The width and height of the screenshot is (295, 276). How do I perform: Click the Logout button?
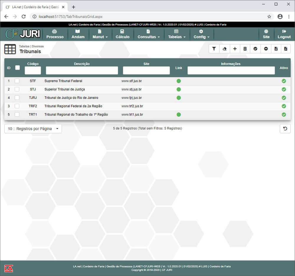[284, 34]
